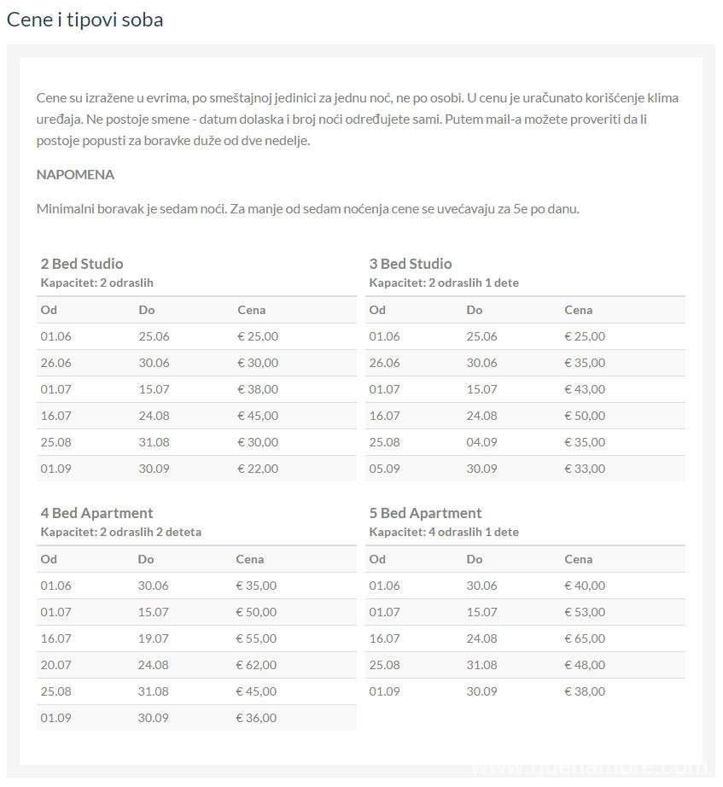Click the 2 Bed Studio table title
Screen dimensions: 723x787
tap(82, 264)
